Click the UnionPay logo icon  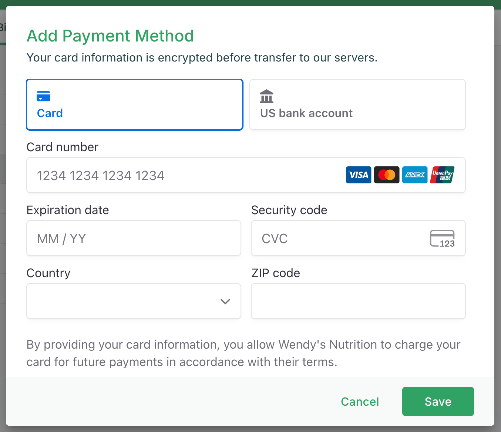[x=442, y=175]
